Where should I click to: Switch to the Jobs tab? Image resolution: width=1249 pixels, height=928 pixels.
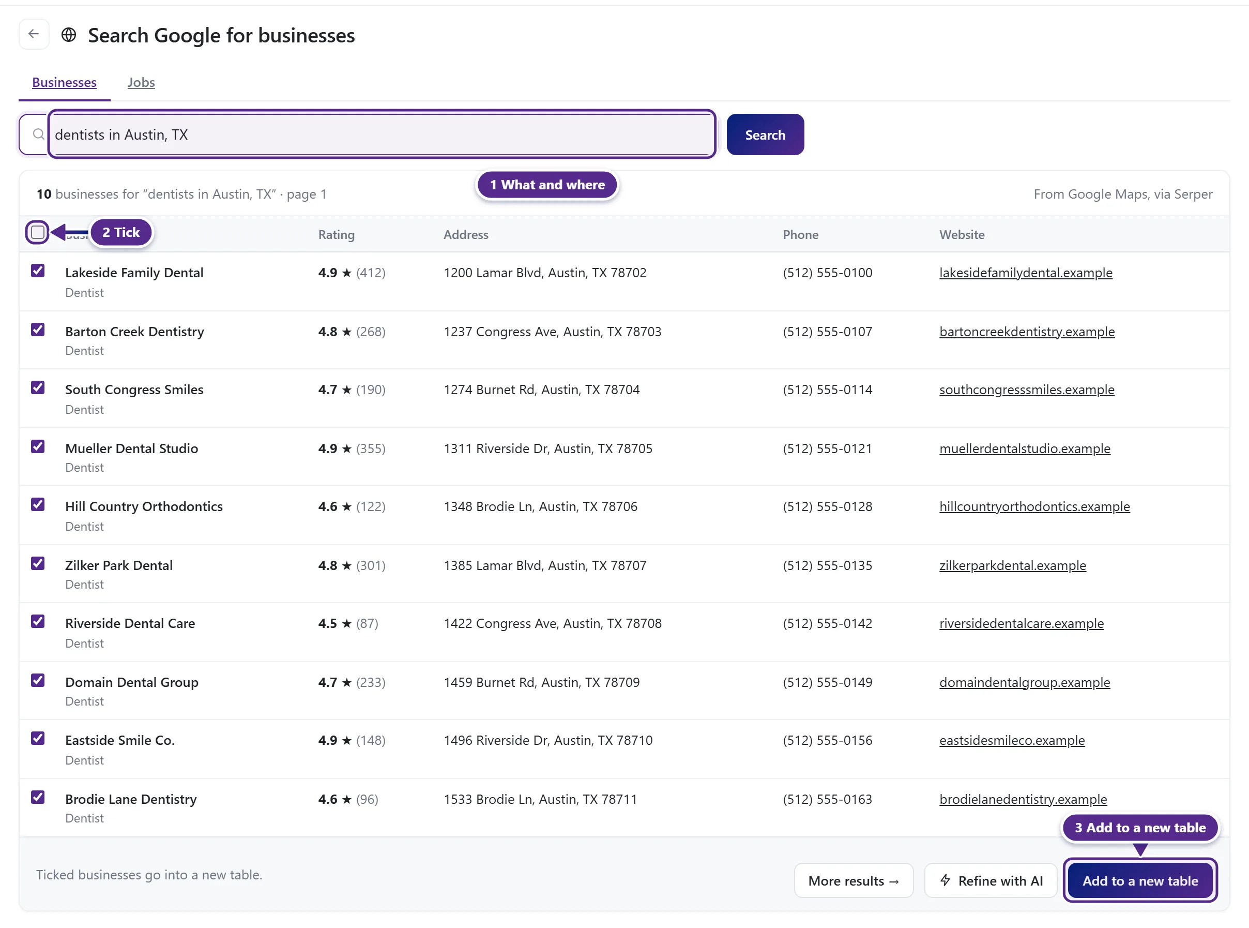click(x=141, y=82)
